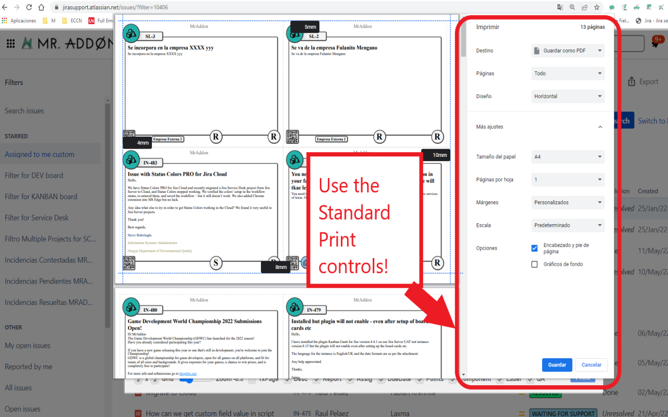Open the All issues filter
Viewport: 668px width, 417px height.
18,388
